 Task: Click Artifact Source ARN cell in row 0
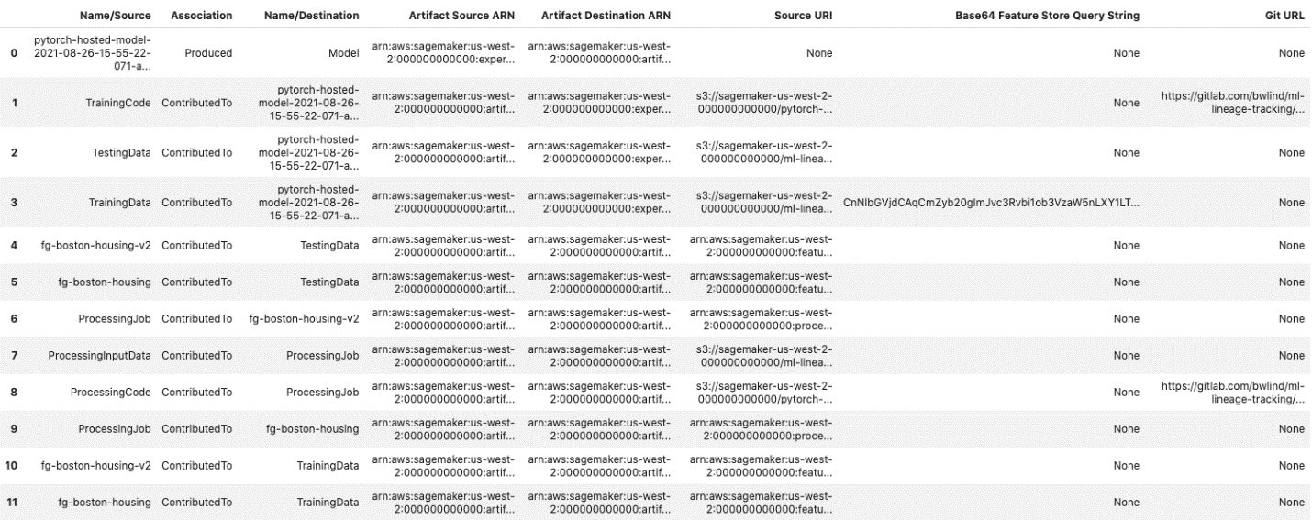[x=446, y=53]
